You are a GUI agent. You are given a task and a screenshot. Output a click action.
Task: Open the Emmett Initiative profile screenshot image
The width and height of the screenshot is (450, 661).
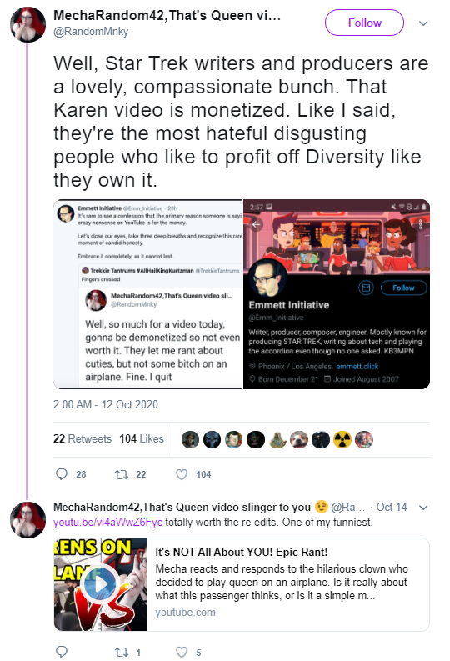(x=337, y=294)
